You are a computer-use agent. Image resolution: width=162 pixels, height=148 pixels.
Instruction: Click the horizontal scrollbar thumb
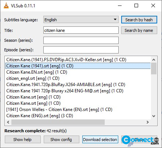click(x=58, y=122)
